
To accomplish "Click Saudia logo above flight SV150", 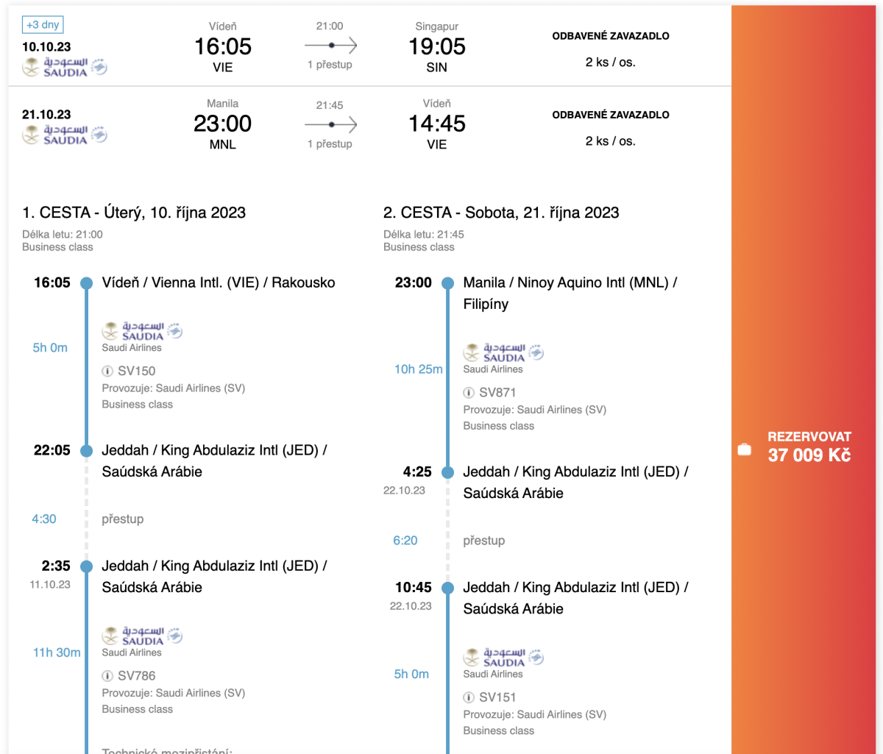I will pos(142,332).
